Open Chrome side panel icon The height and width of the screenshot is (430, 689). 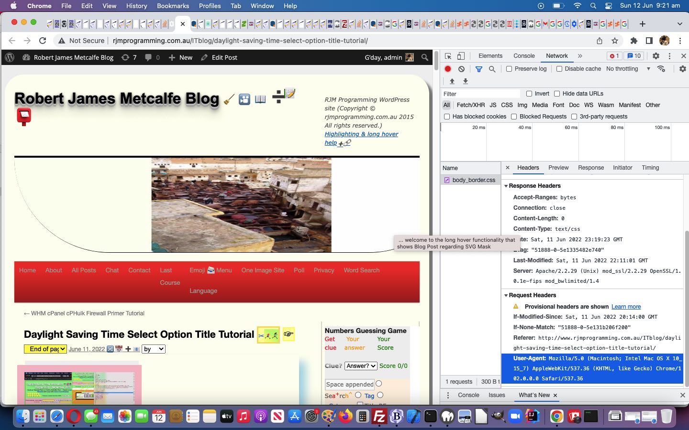tap(649, 41)
